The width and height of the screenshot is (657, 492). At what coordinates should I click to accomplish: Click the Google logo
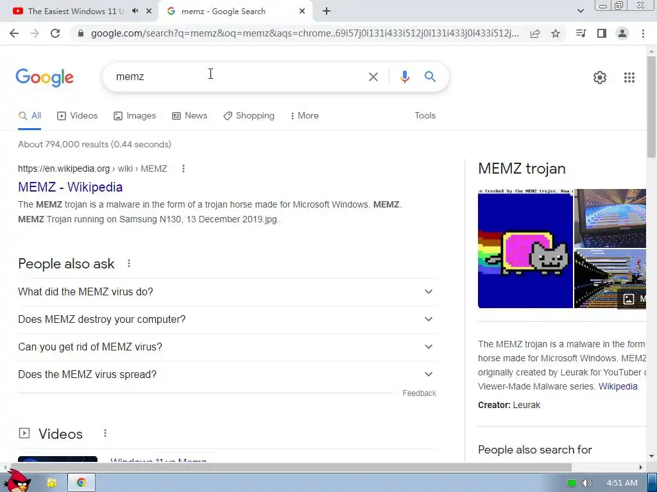44,78
